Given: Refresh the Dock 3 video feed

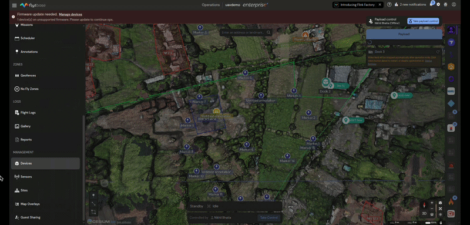Looking at the screenshot, I should tap(438, 52).
